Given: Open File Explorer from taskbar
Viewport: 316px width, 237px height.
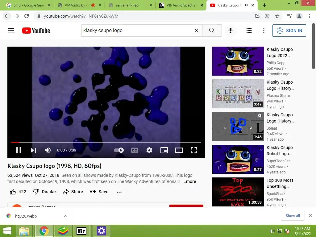Looking at the screenshot, I should [x=24, y=231].
